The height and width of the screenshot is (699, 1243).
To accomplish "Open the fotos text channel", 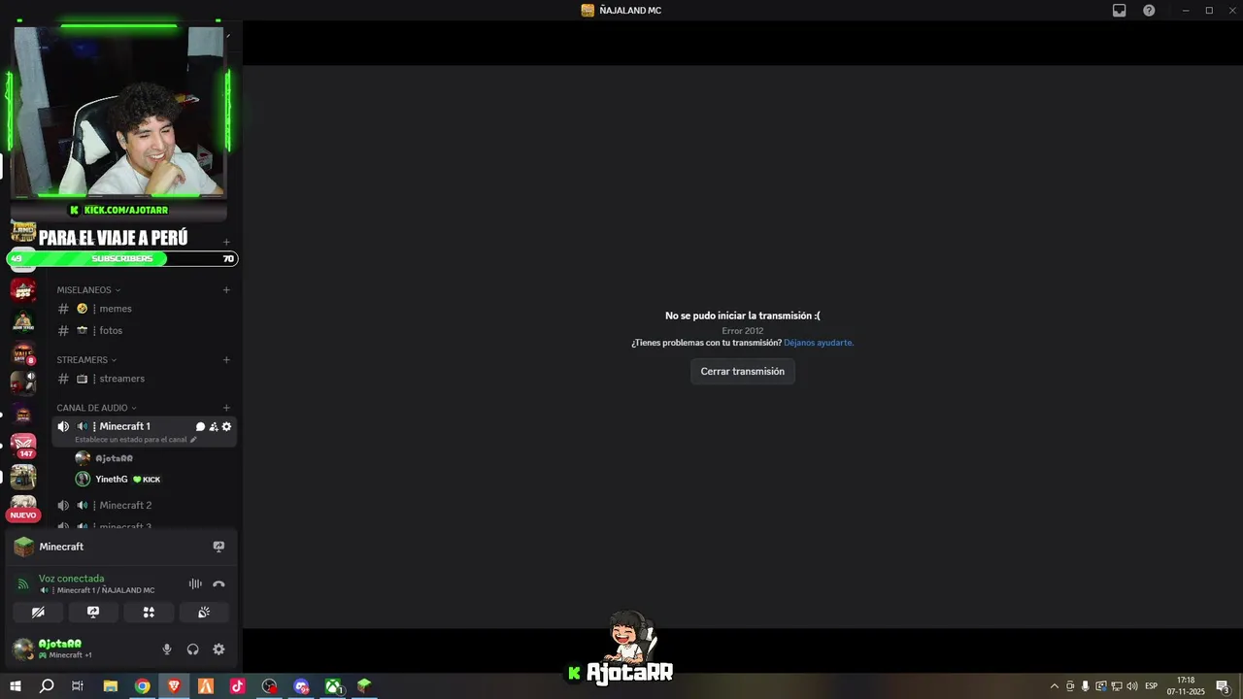I will (144, 331).
